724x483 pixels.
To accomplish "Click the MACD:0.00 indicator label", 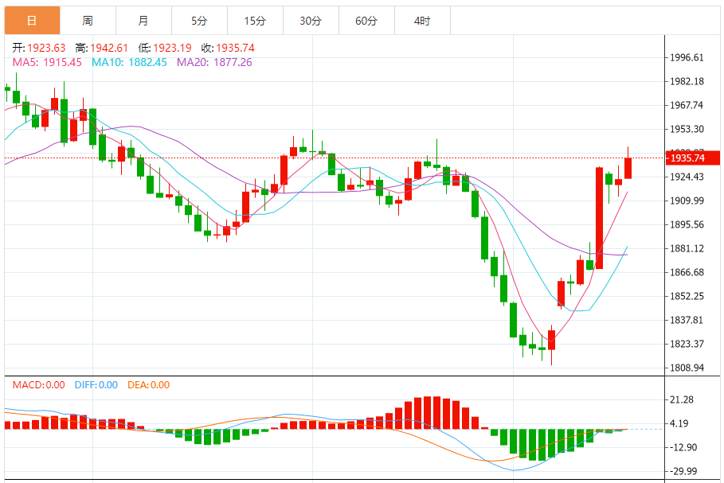I will (x=39, y=385).
